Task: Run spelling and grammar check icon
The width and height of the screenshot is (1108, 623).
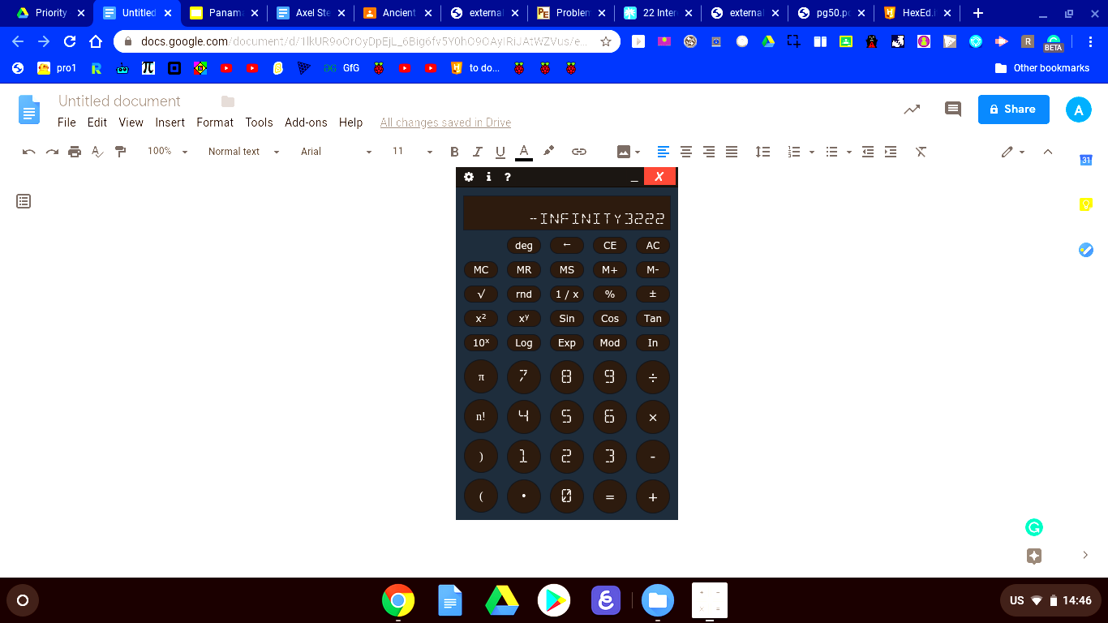Action: [97, 152]
